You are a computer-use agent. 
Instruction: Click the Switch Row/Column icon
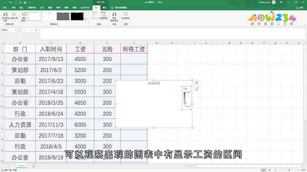point(94,16)
